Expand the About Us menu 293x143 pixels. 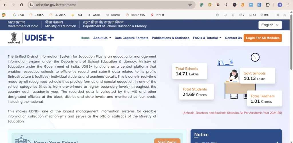(x=102, y=38)
